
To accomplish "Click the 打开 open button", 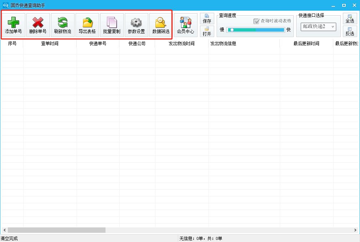I will pyautogui.click(x=207, y=32).
